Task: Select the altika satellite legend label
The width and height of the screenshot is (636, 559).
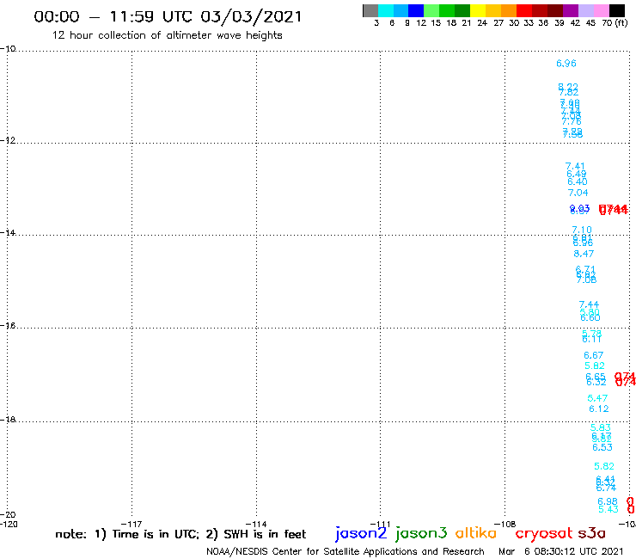Action: tap(476, 533)
